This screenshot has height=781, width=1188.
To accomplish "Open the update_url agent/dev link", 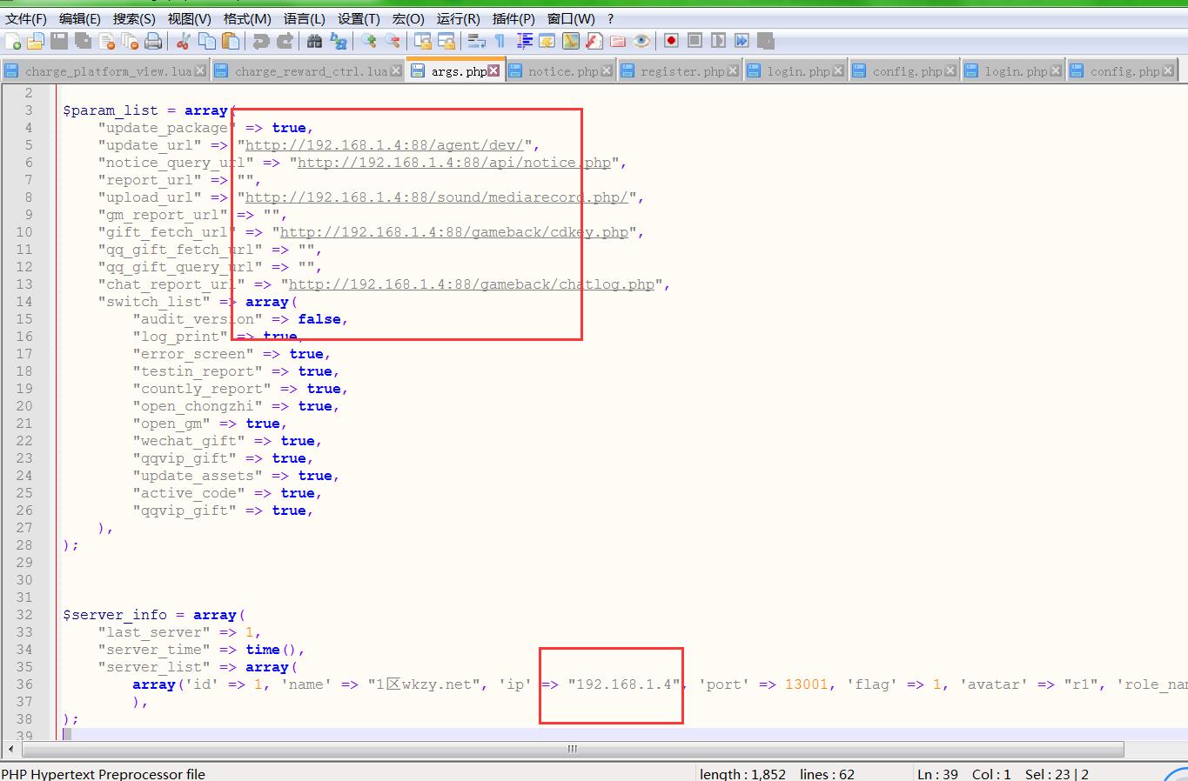I will click(384, 145).
